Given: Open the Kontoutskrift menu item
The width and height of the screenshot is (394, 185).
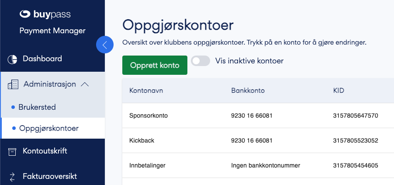Looking at the screenshot, I should (x=52, y=151).
